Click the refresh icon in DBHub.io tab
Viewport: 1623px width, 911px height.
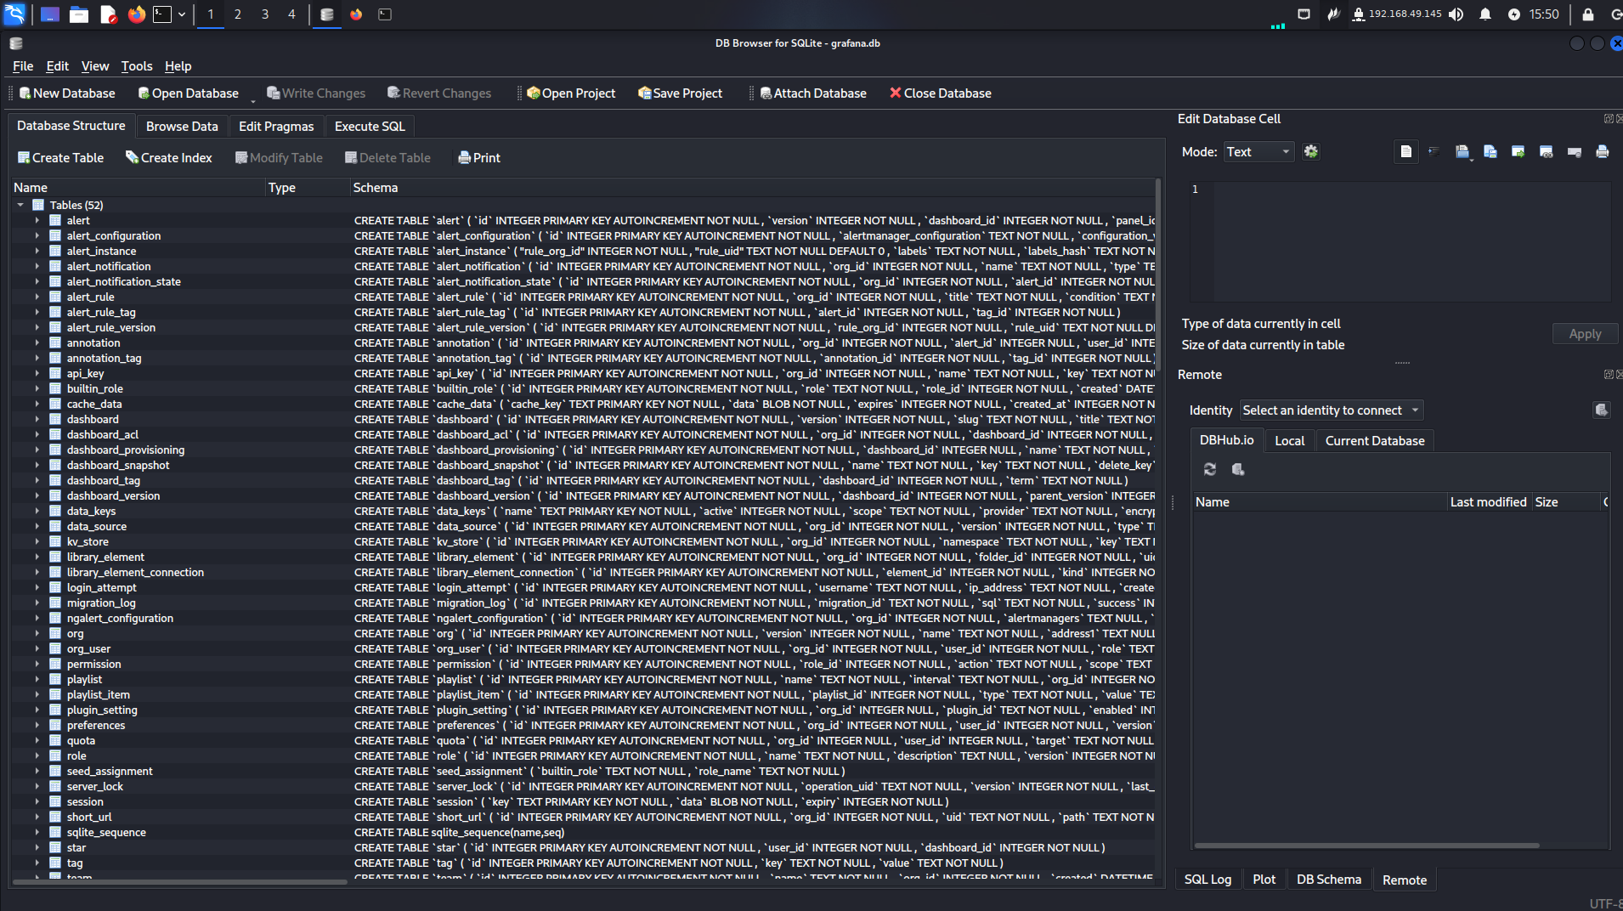pyautogui.click(x=1210, y=469)
